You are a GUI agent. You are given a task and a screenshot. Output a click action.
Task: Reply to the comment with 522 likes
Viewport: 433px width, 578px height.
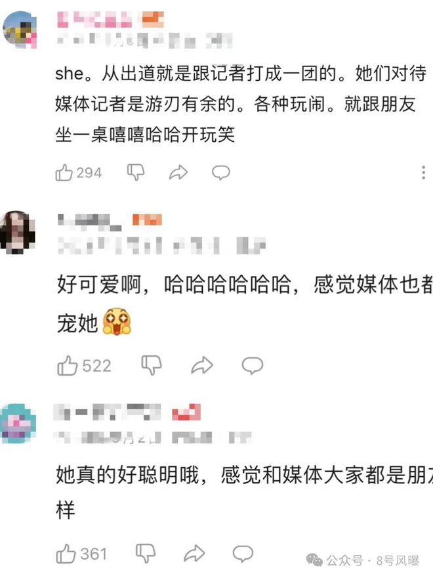click(252, 366)
